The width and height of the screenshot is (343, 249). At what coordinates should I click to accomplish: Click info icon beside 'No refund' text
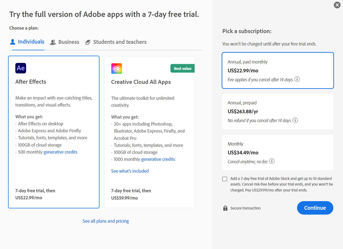pyautogui.click(x=295, y=120)
